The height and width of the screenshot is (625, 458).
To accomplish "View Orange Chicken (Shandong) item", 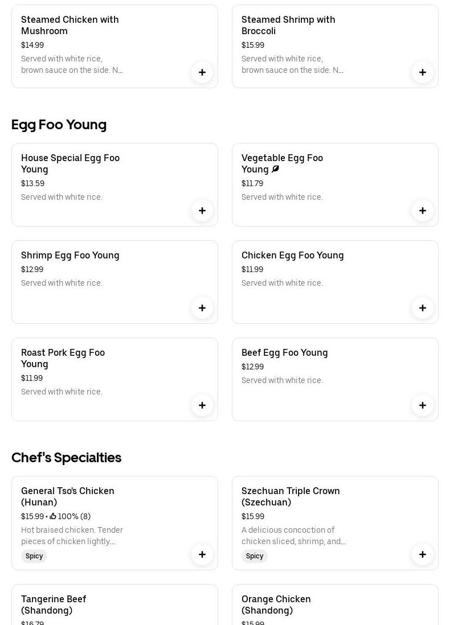I will click(x=276, y=605).
